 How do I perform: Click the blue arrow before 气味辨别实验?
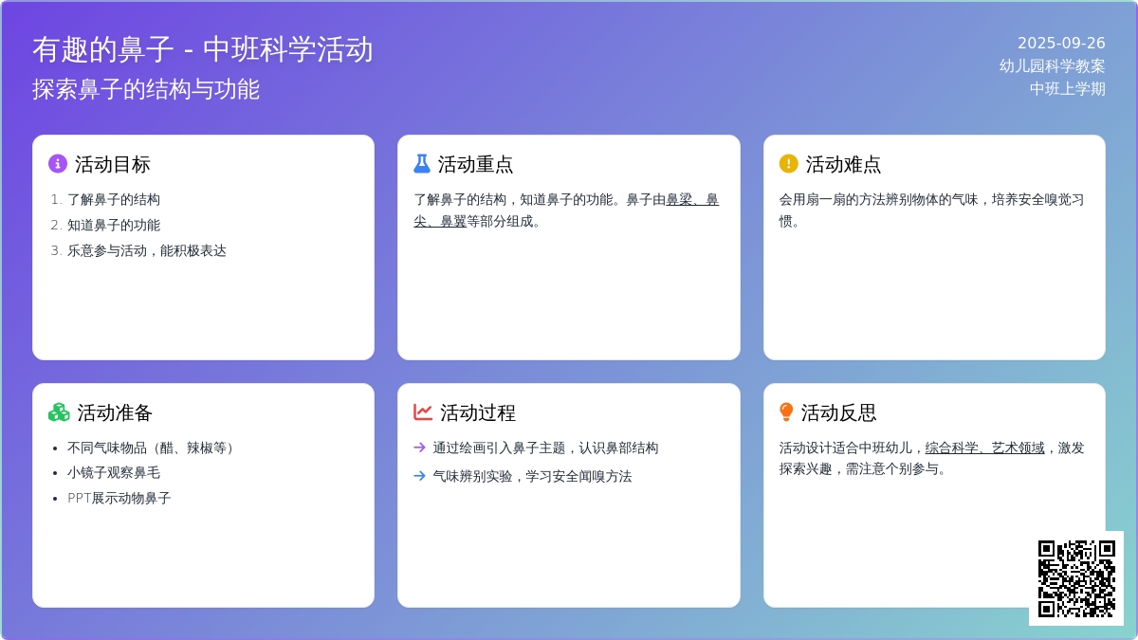coord(420,476)
